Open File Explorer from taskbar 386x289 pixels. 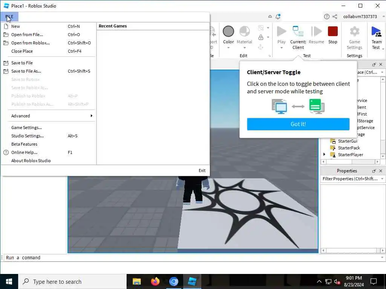pyautogui.click(x=136, y=281)
